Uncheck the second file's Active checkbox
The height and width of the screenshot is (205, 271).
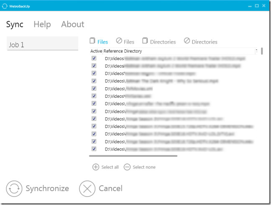click(94, 66)
